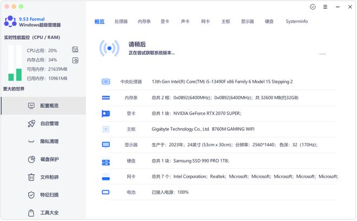Viewport: 357px width, 221px height.
Task: Click the 内存条 RAM icon
Action: point(106,97)
